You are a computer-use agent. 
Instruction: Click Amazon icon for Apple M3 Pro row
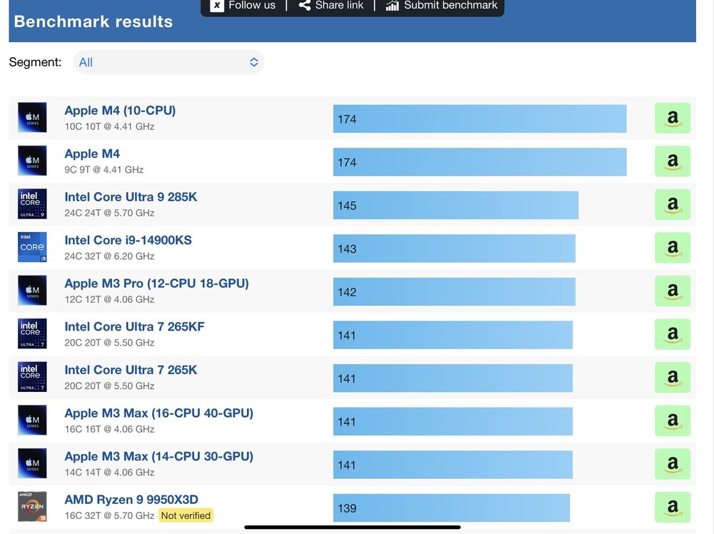[673, 291]
